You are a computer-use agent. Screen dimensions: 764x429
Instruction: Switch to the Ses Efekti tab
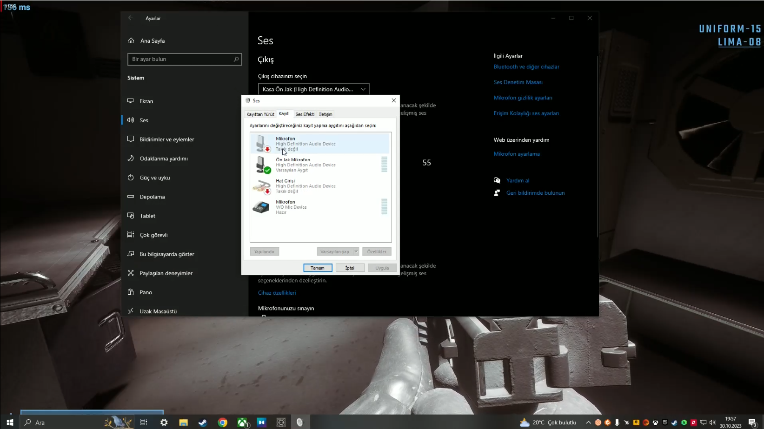[x=305, y=114]
